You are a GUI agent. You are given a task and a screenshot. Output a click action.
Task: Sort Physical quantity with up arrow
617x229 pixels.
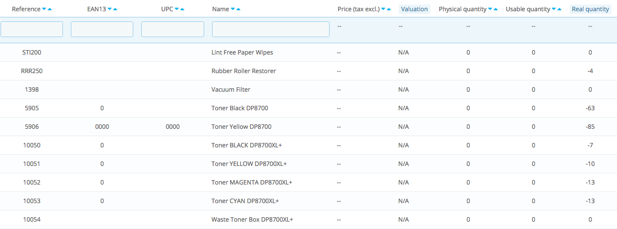(x=496, y=9)
